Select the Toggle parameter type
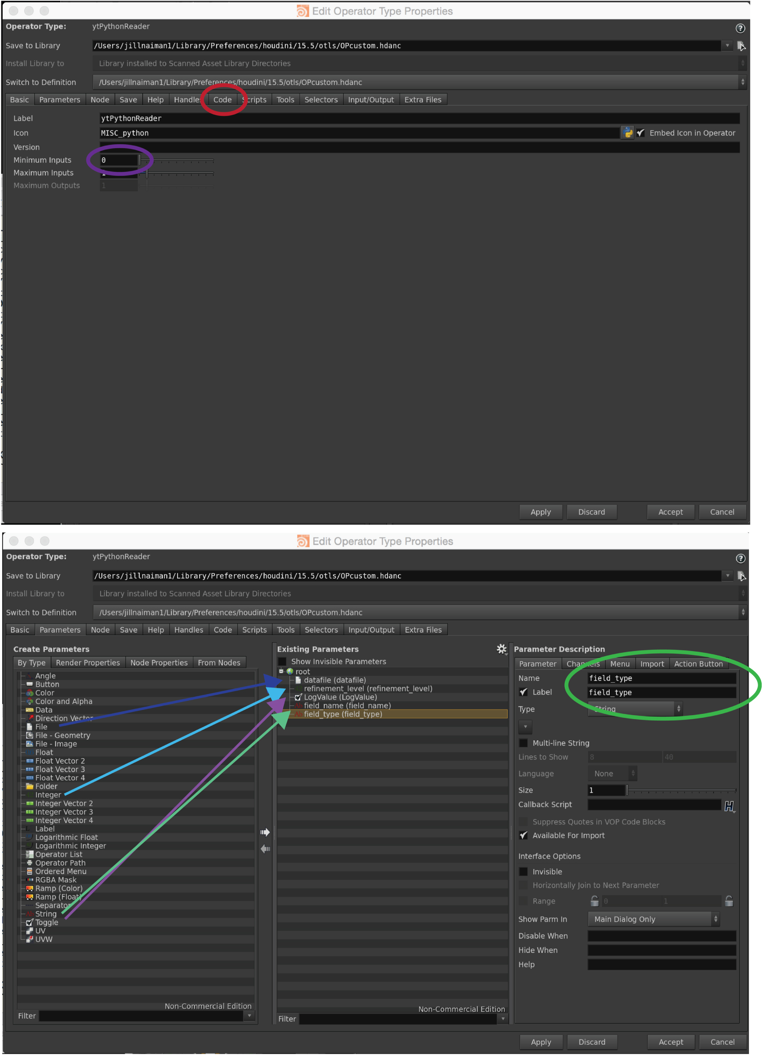 [46, 922]
